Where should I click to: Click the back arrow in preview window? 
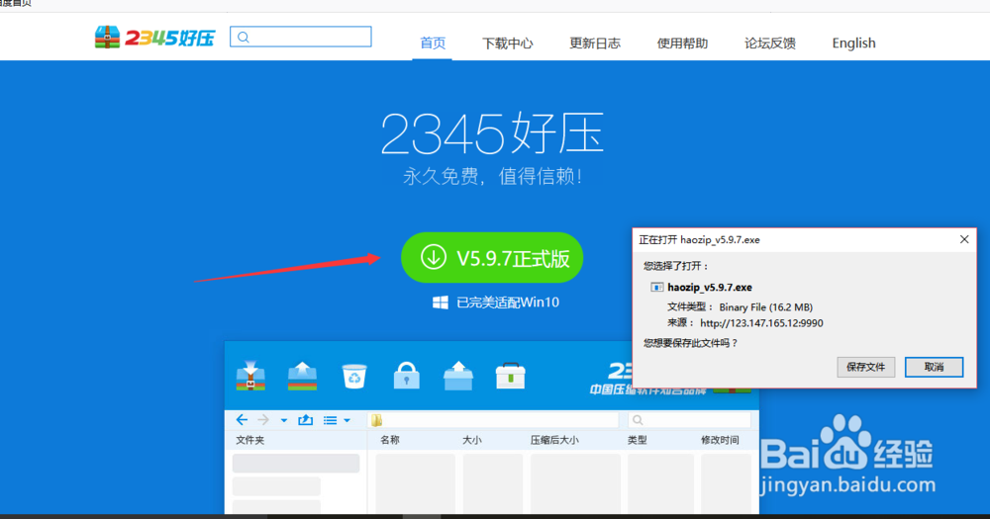pyautogui.click(x=242, y=420)
